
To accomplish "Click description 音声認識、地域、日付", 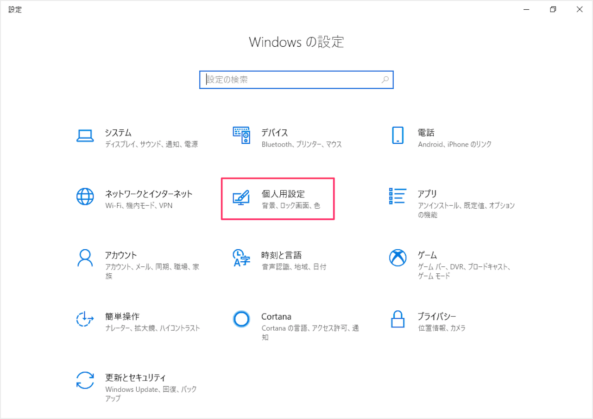I will coord(294,266).
